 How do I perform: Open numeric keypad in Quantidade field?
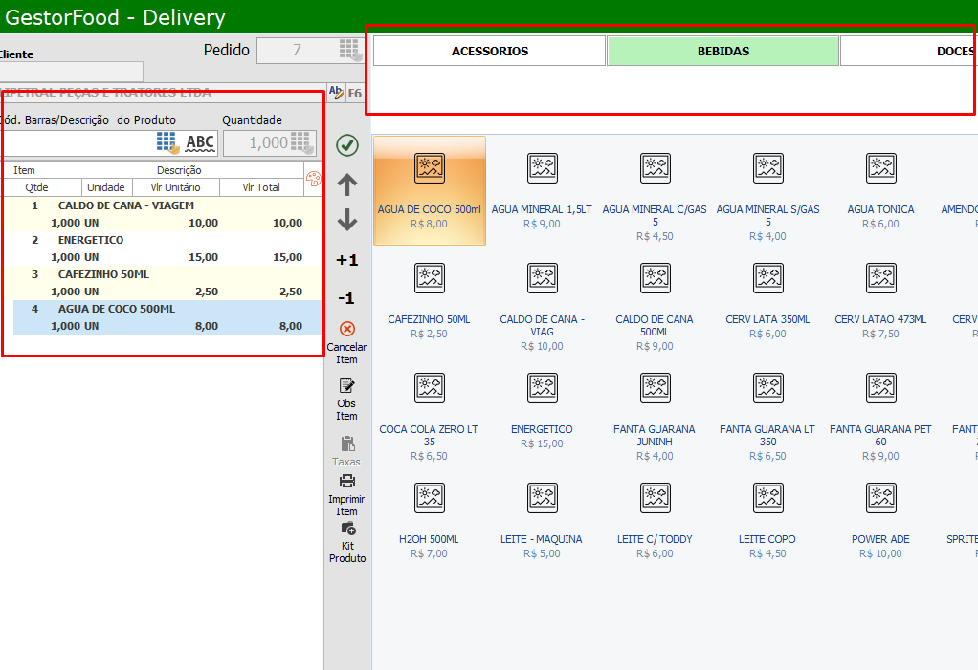pyautogui.click(x=303, y=143)
